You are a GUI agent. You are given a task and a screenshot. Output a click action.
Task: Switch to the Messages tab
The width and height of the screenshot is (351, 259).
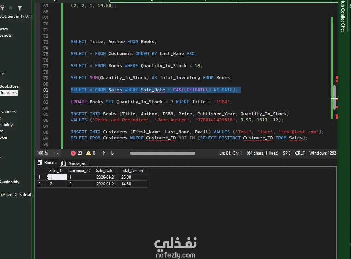pyautogui.click(x=74, y=163)
